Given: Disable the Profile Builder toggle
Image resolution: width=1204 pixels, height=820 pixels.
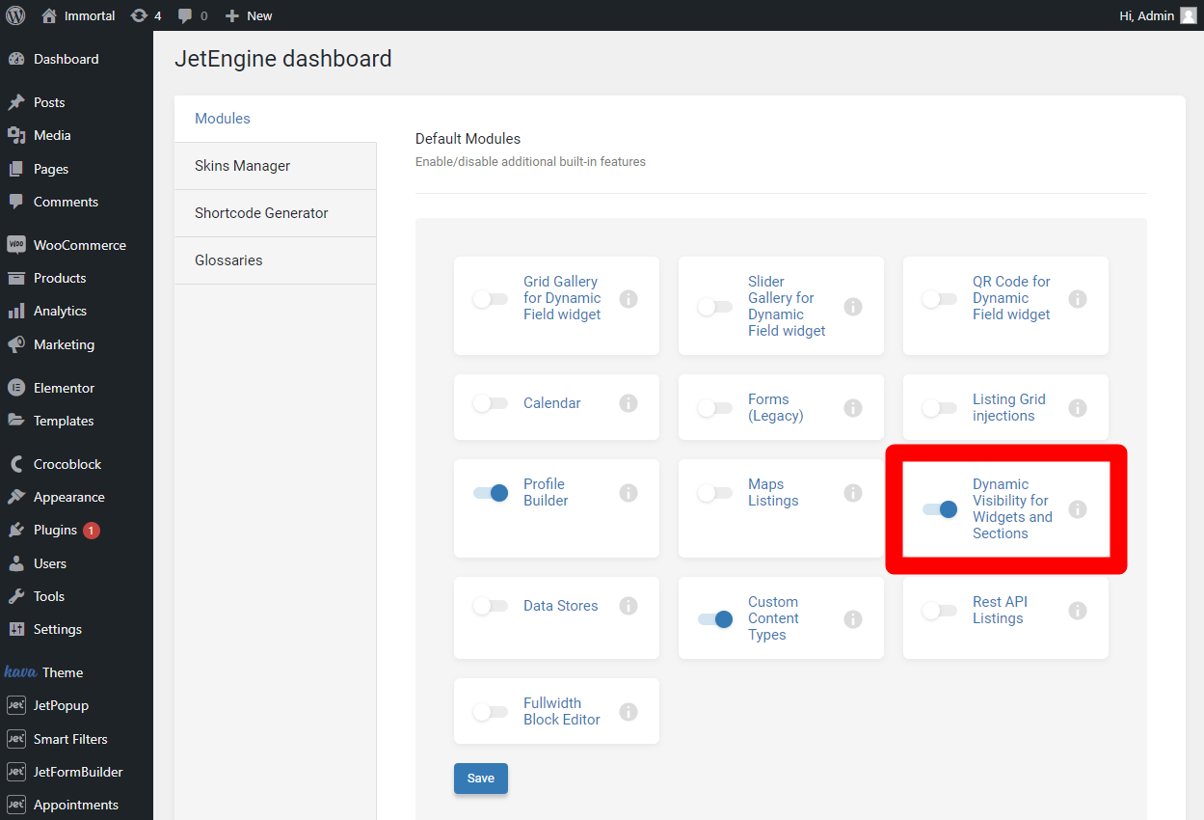Looking at the screenshot, I should pos(491,493).
